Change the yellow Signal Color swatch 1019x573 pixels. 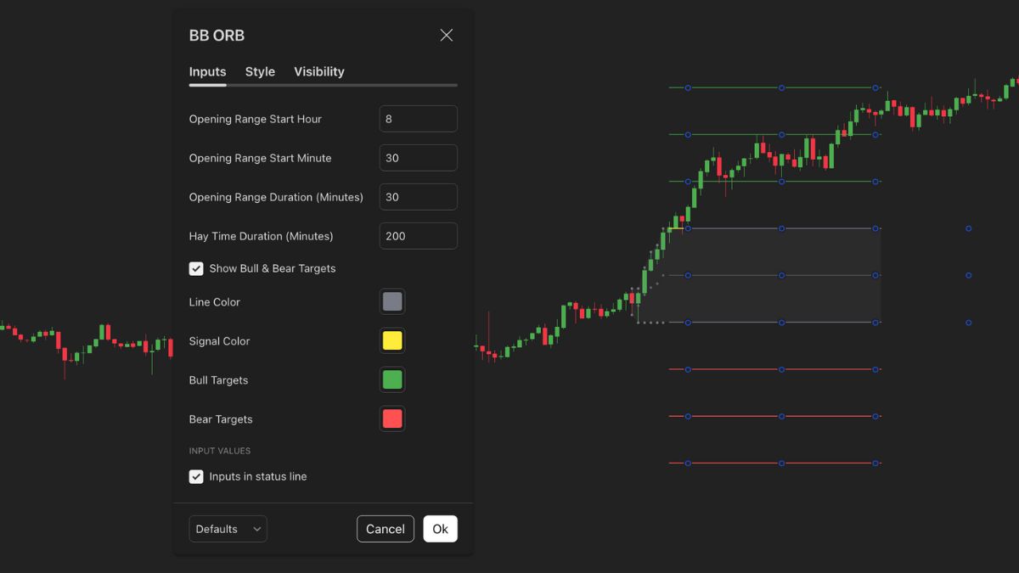coord(392,340)
